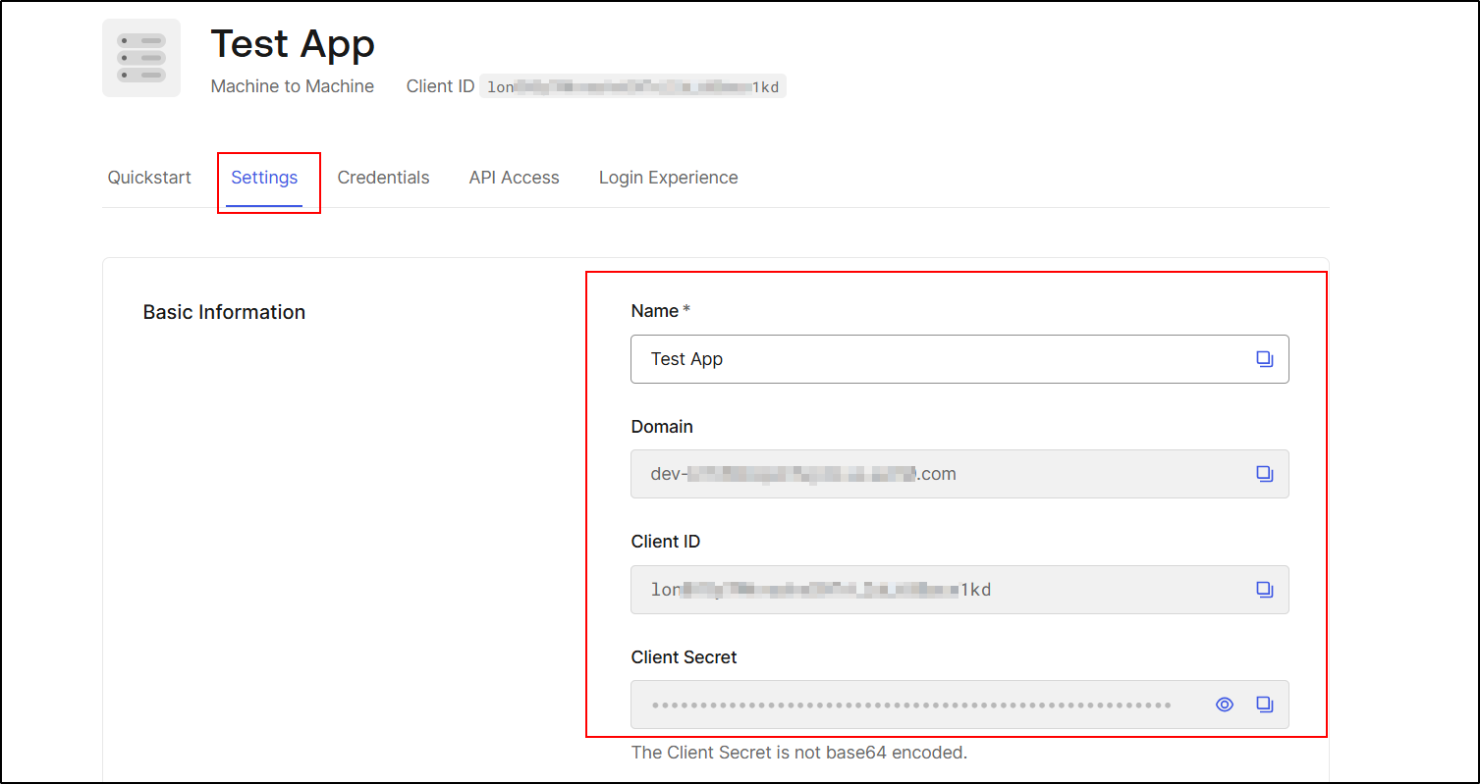The height and width of the screenshot is (784, 1480).
Task: Open the Login Experience tab
Action: 668,178
